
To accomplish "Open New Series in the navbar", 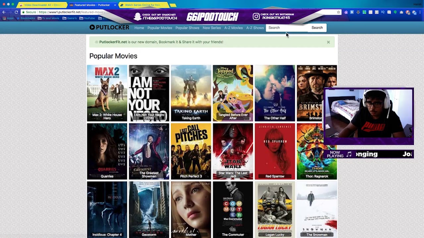I will tap(212, 28).
